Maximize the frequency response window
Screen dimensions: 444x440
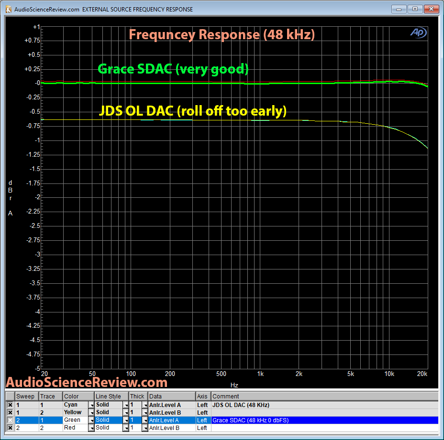coord(415,9)
